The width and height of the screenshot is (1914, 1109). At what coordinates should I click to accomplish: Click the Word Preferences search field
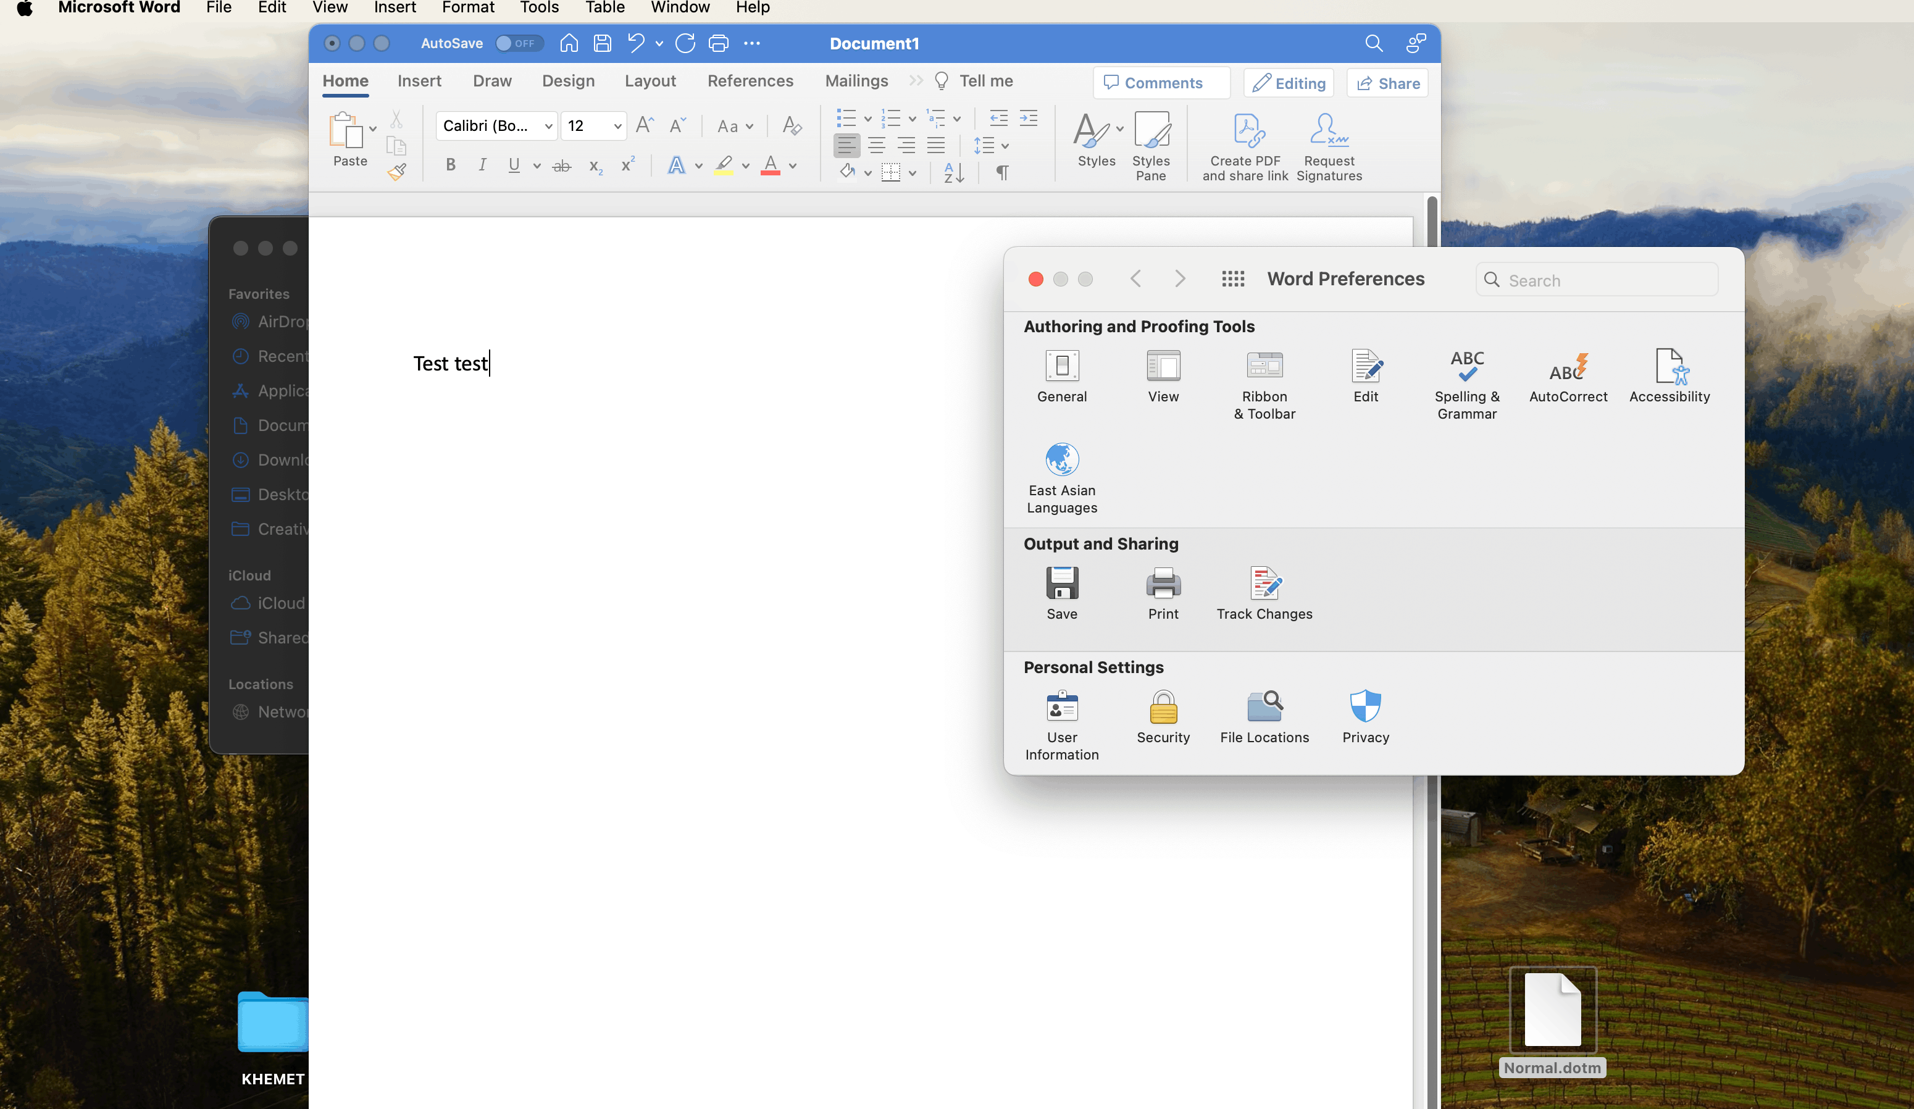(1597, 280)
